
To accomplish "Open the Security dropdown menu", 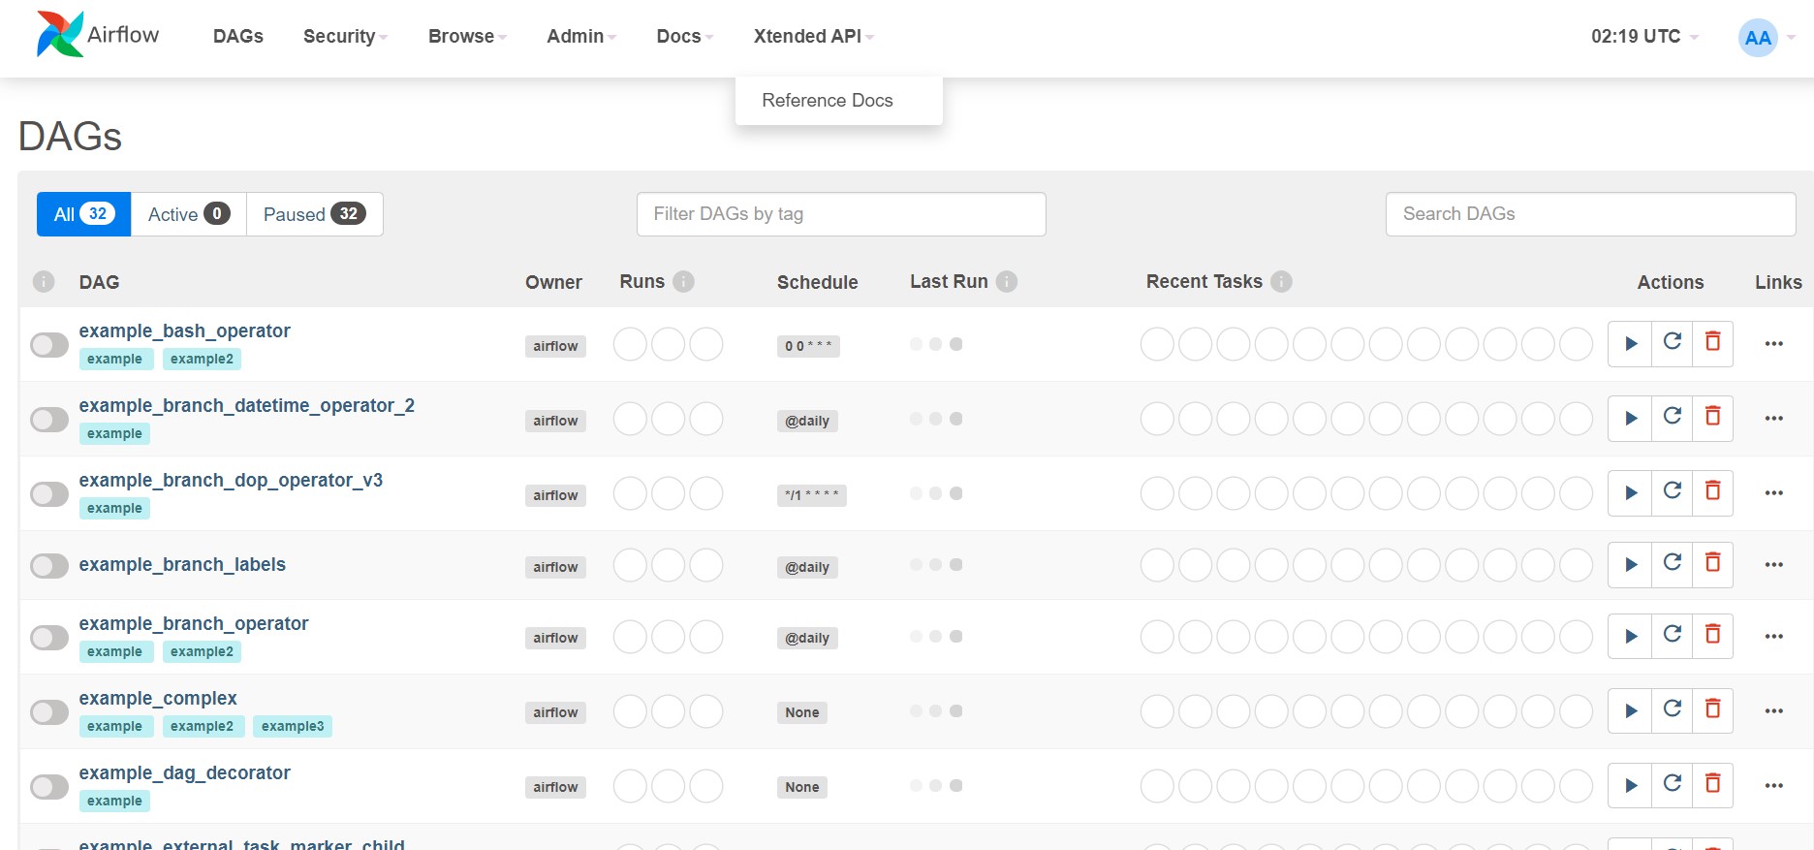I will pos(345,36).
